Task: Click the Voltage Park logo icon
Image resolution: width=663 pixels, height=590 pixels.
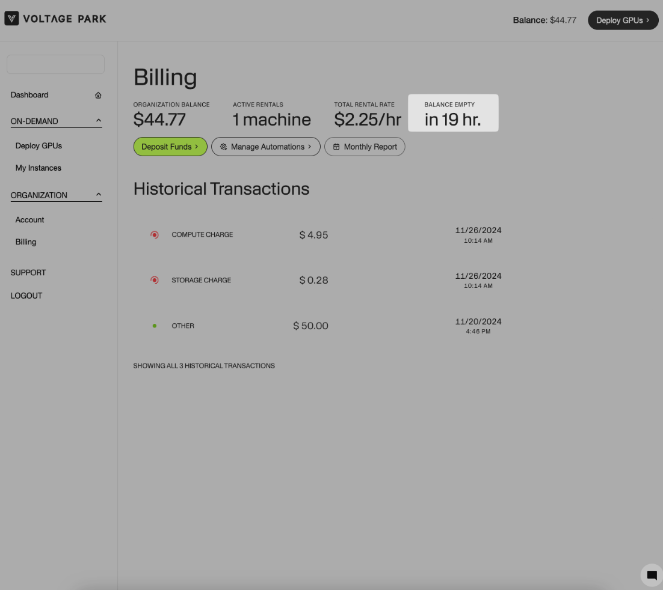Action: (x=11, y=19)
